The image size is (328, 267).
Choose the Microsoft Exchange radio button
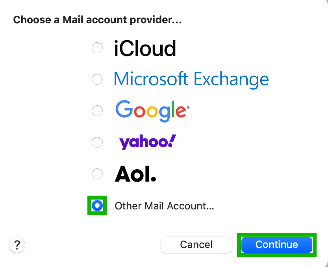point(97,79)
